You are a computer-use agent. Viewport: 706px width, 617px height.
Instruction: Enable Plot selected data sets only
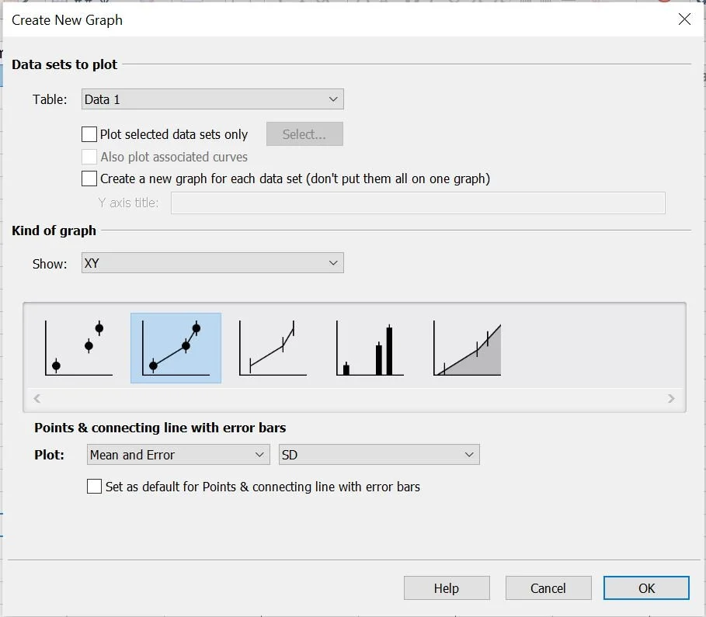pyautogui.click(x=89, y=133)
